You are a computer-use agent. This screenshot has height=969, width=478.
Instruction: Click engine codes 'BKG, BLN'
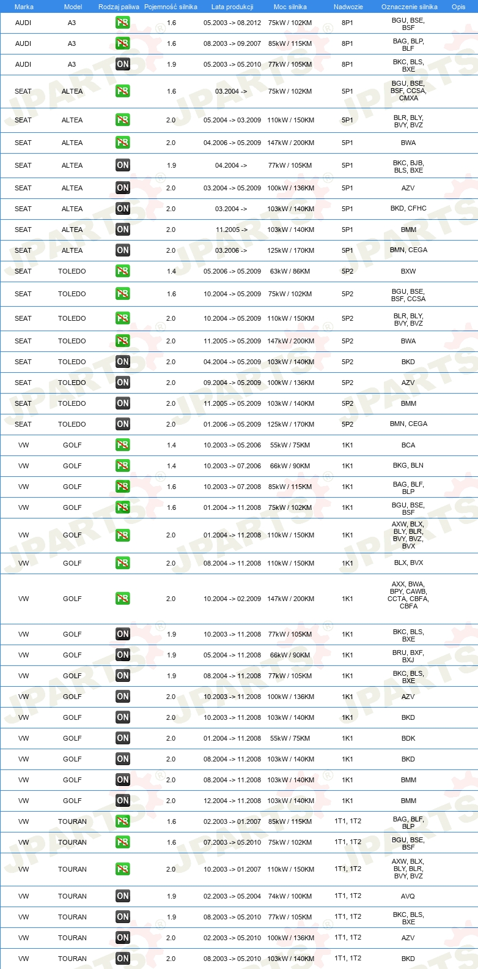(408, 465)
